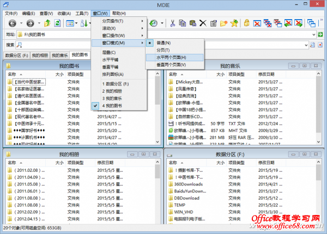Sort 我的音乐 pane by 修改日期 column
Image resolution: width=327 pixels, height=234 pixels.
tap(271, 74)
